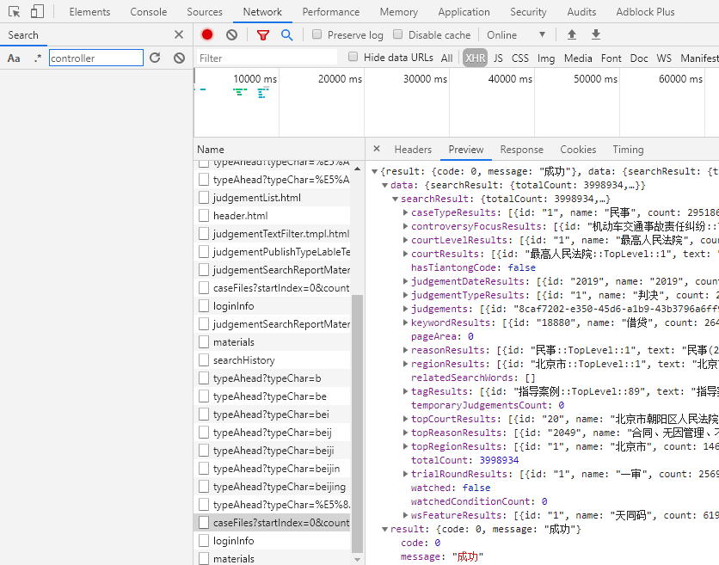Click the inspect element picker icon
The height and width of the screenshot is (565, 719).
(x=15, y=12)
